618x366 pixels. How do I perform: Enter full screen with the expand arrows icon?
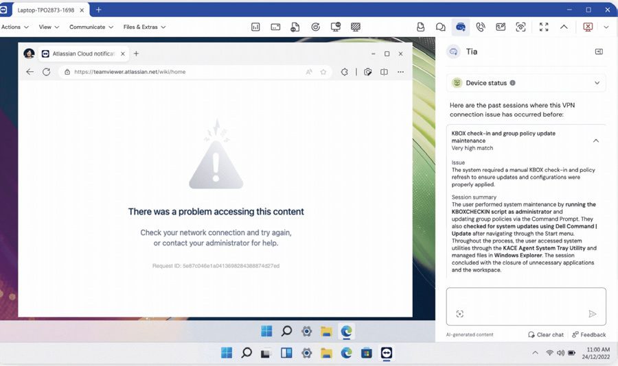(x=544, y=27)
